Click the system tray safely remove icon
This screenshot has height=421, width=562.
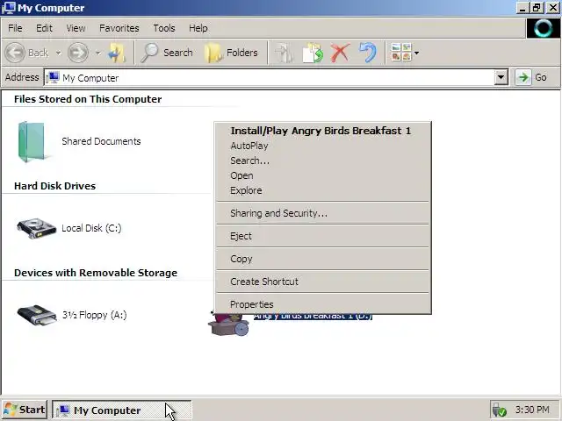499,410
